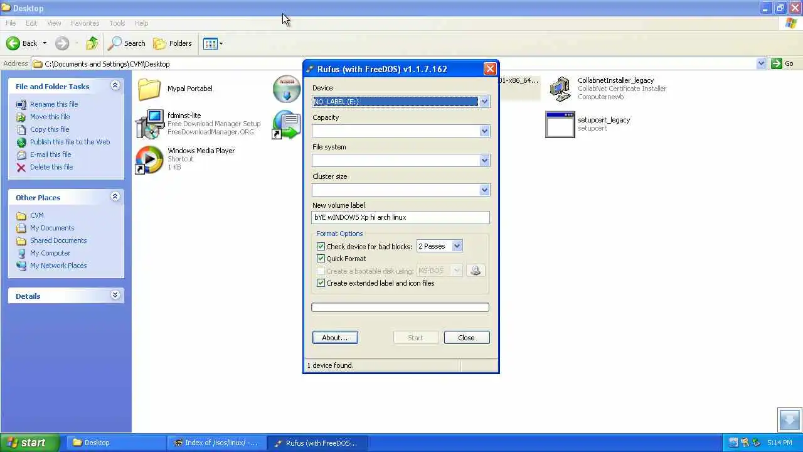Image resolution: width=803 pixels, height=452 pixels.
Task: Open the Explorer Search pane
Action: pos(127,43)
